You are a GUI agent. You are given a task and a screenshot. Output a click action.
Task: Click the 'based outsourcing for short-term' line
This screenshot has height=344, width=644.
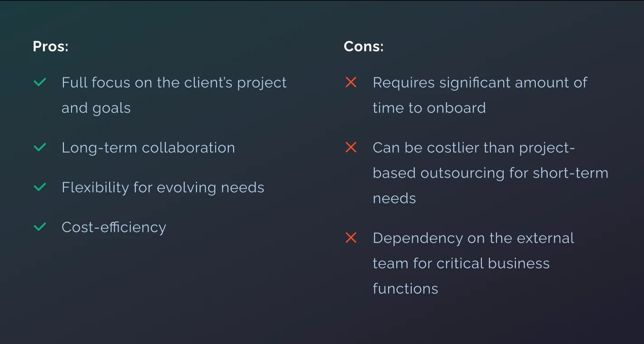click(490, 173)
